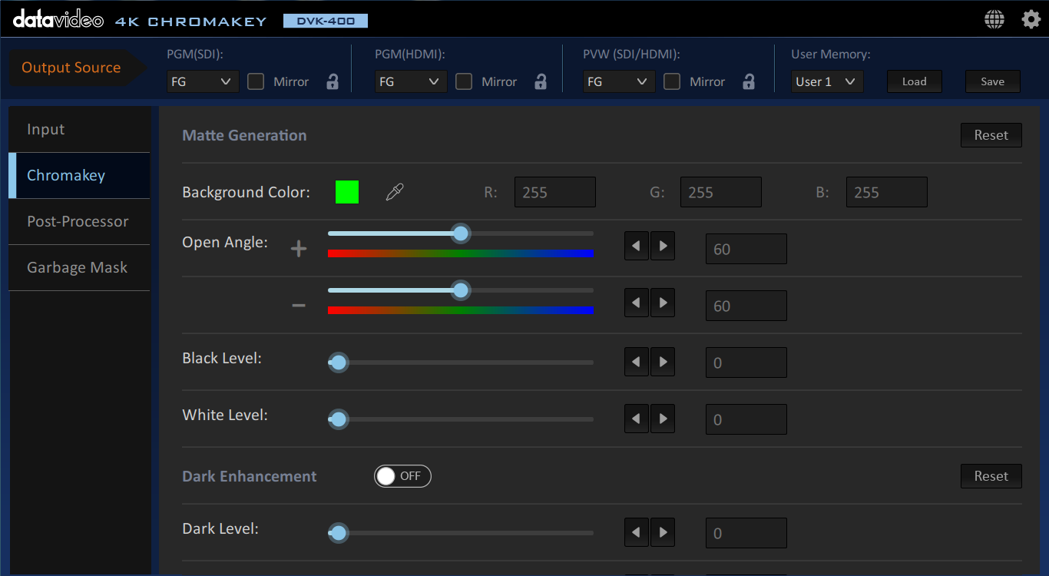Open the PGM(SDI) source dropdown
The image size is (1049, 576).
click(x=203, y=81)
